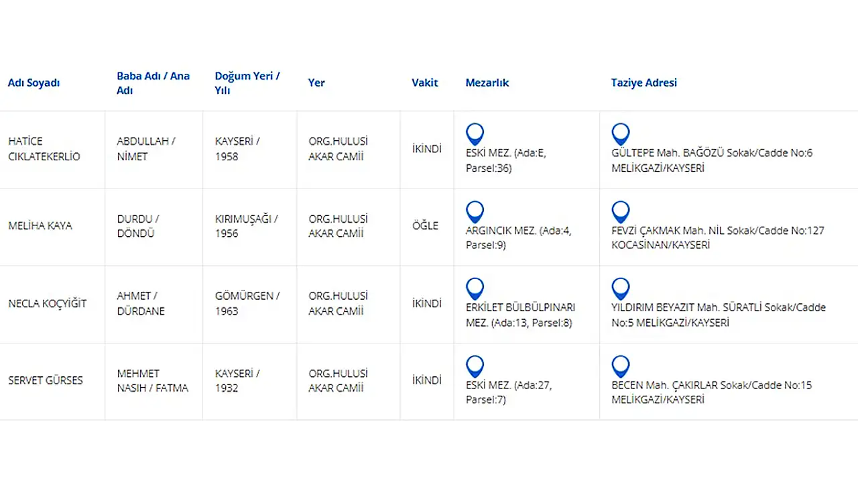Select the Vakit column header
The height and width of the screenshot is (483, 858).
click(x=425, y=83)
